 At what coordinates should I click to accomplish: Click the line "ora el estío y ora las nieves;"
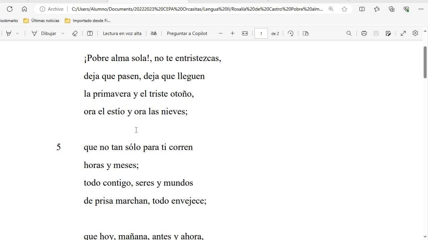click(136, 111)
